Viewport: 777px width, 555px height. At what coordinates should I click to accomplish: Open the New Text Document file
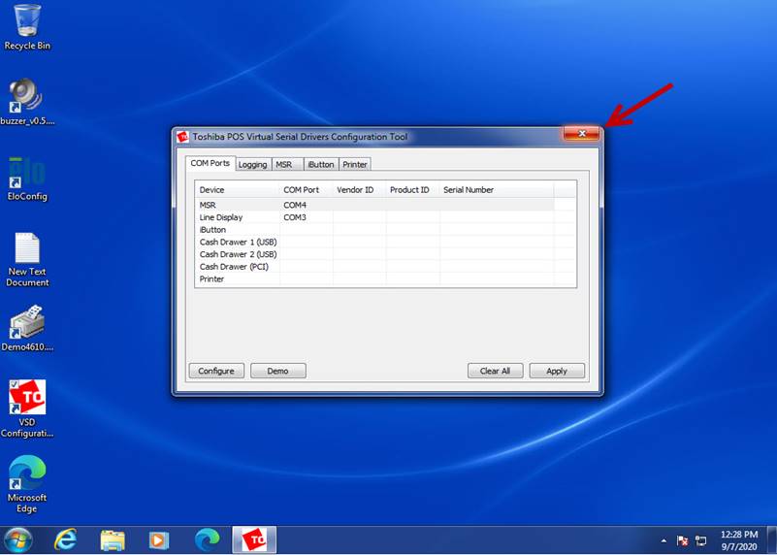(27, 249)
